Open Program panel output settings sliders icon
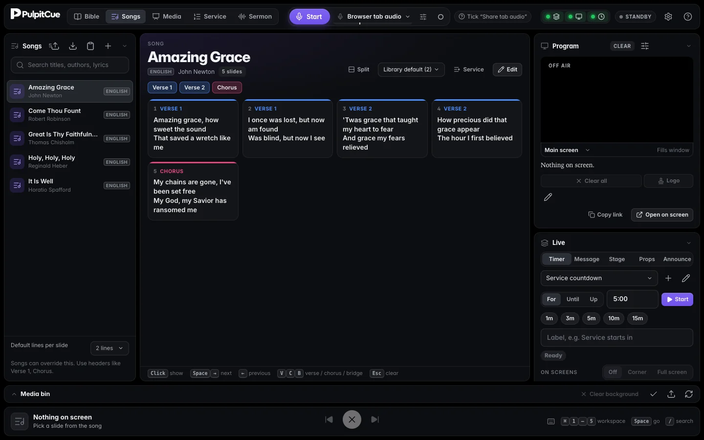This screenshot has height=440, width=704. point(645,46)
